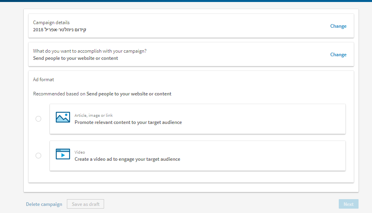Image resolution: width=372 pixels, height=213 pixels.
Task: Change the Campaign details section
Action: tap(338, 26)
